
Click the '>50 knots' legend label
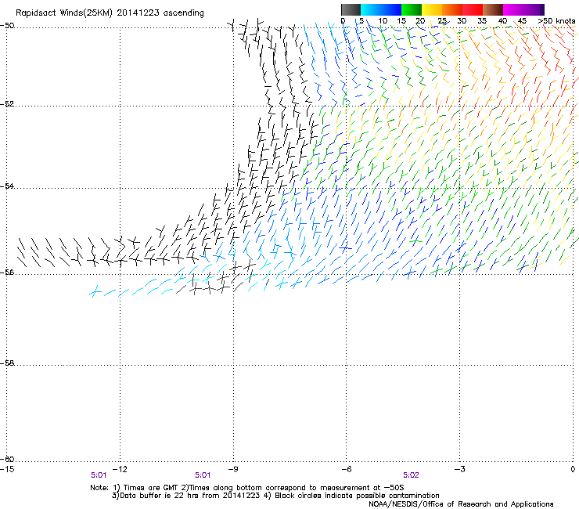(x=556, y=21)
